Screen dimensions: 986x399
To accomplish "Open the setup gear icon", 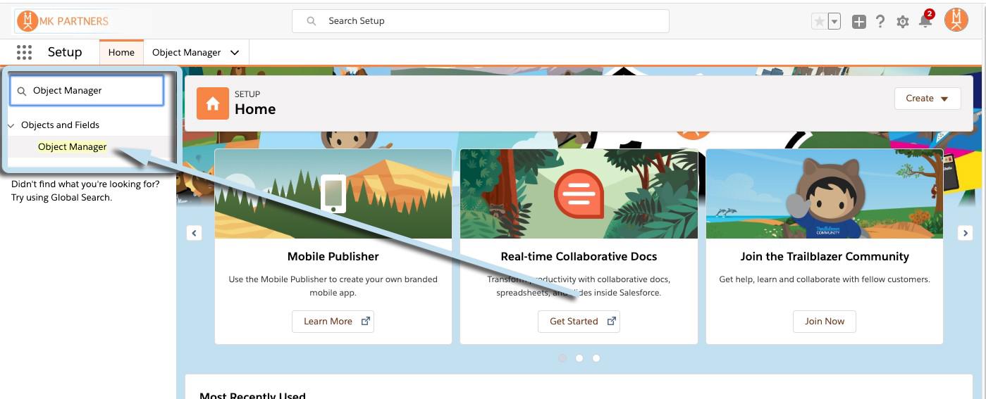I will 903,22.
